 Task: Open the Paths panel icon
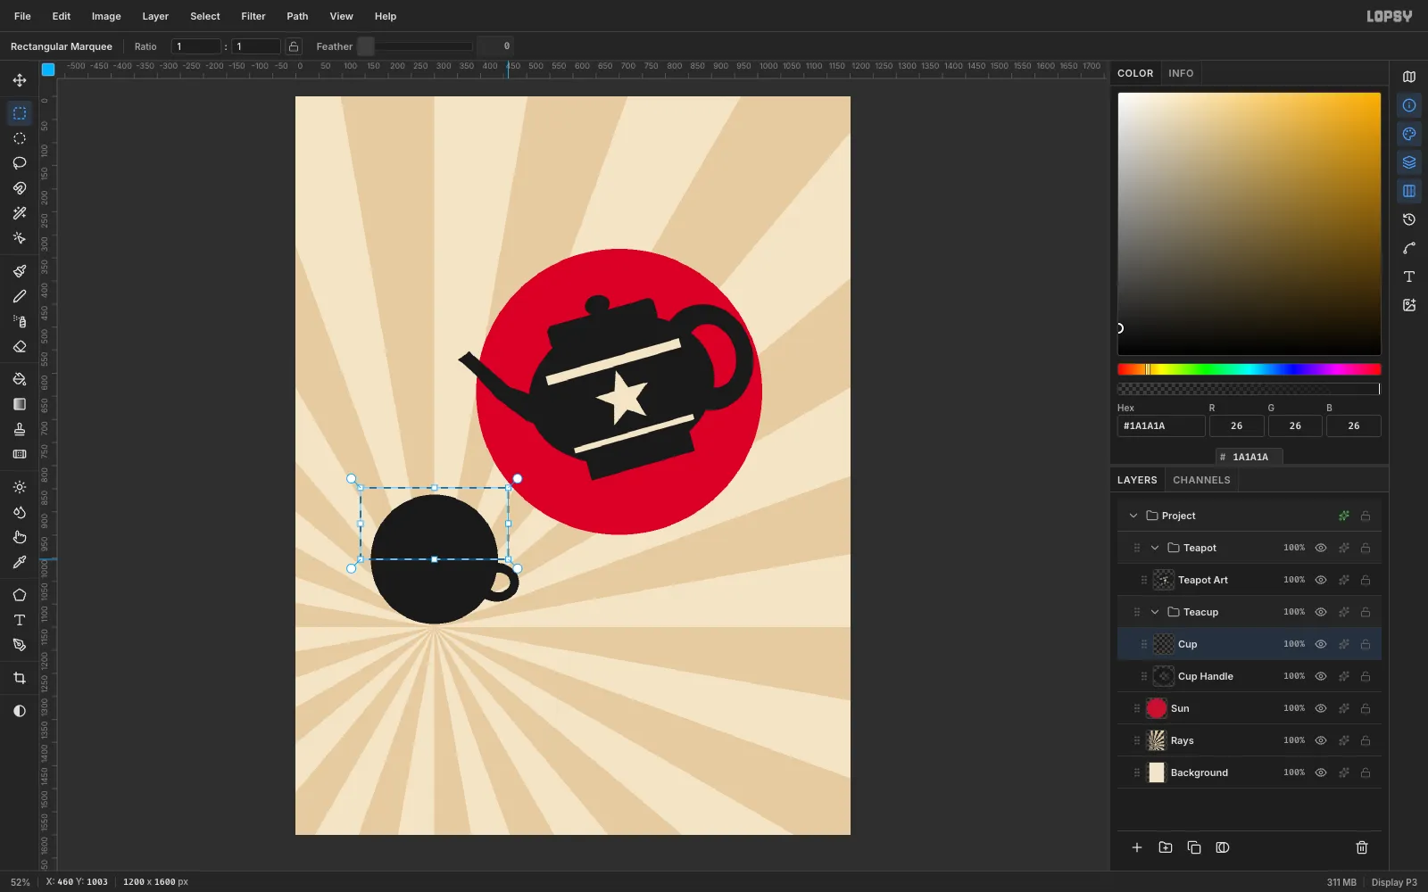coord(1409,248)
